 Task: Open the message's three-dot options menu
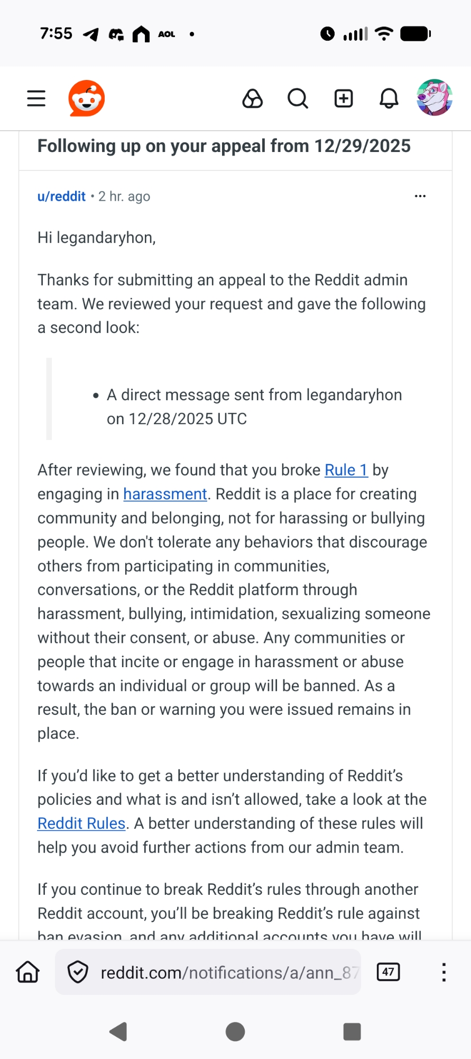pos(420,196)
